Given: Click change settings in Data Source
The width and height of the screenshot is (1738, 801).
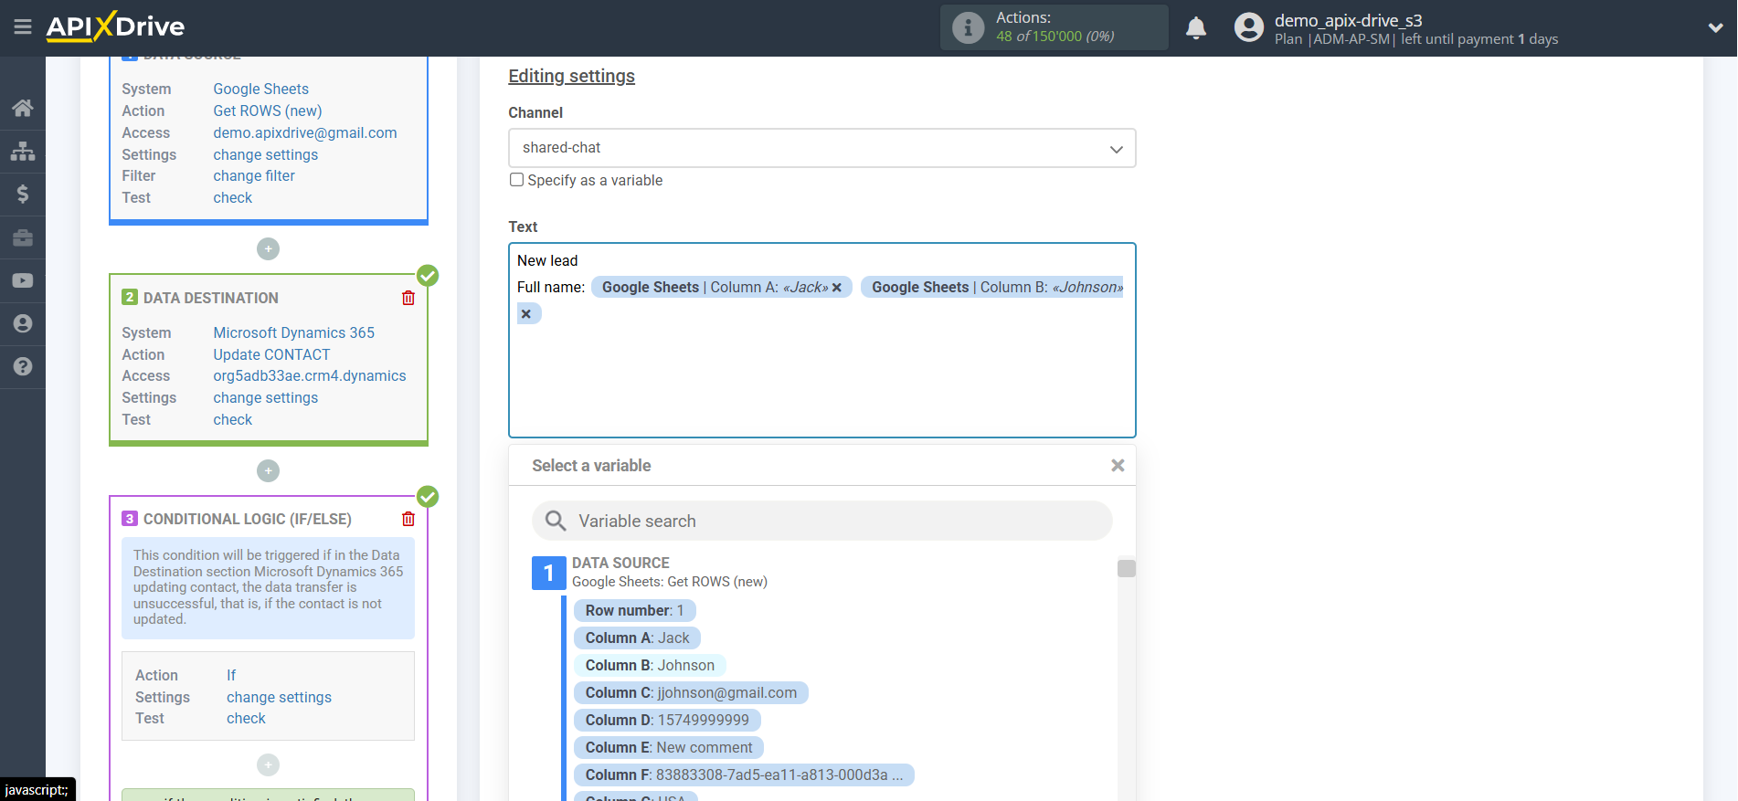Looking at the screenshot, I should pyautogui.click(x=266, y=154).
